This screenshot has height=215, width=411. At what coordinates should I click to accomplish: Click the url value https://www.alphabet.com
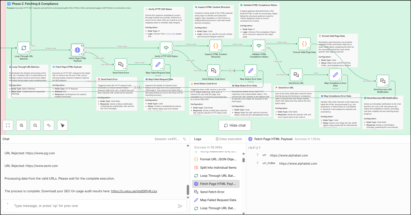click(x=289, y=155)
